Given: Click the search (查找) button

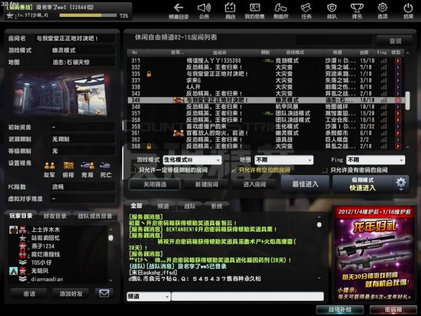Looking at the screenshot, I should [395, 41].
